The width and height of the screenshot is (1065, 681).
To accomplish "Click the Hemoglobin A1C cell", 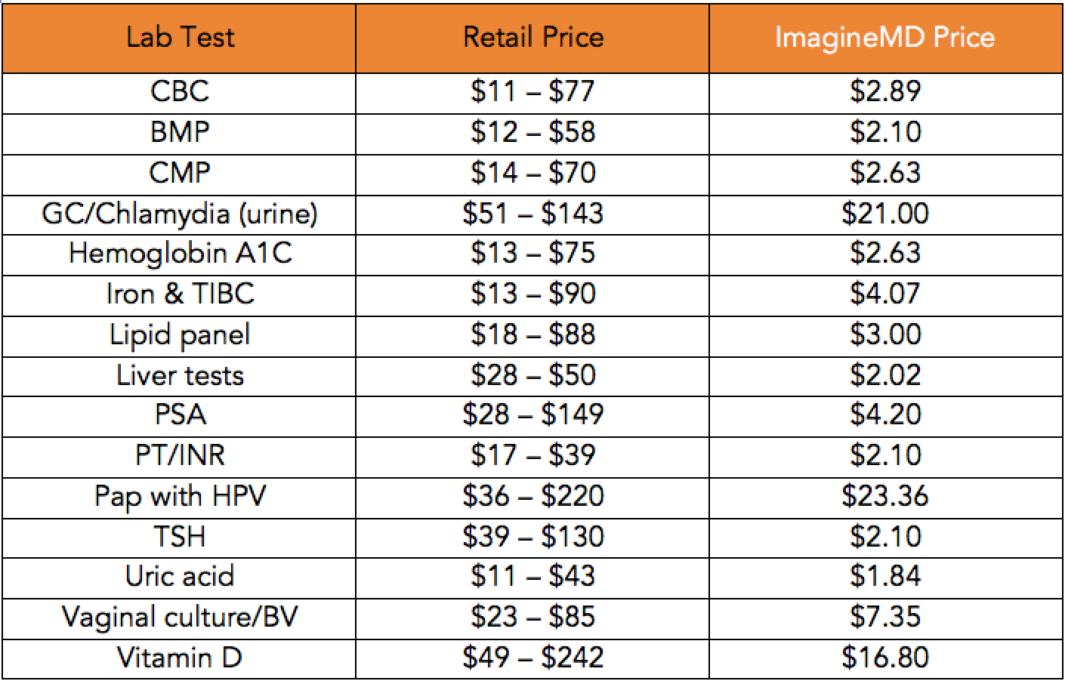I will (179, 255).
